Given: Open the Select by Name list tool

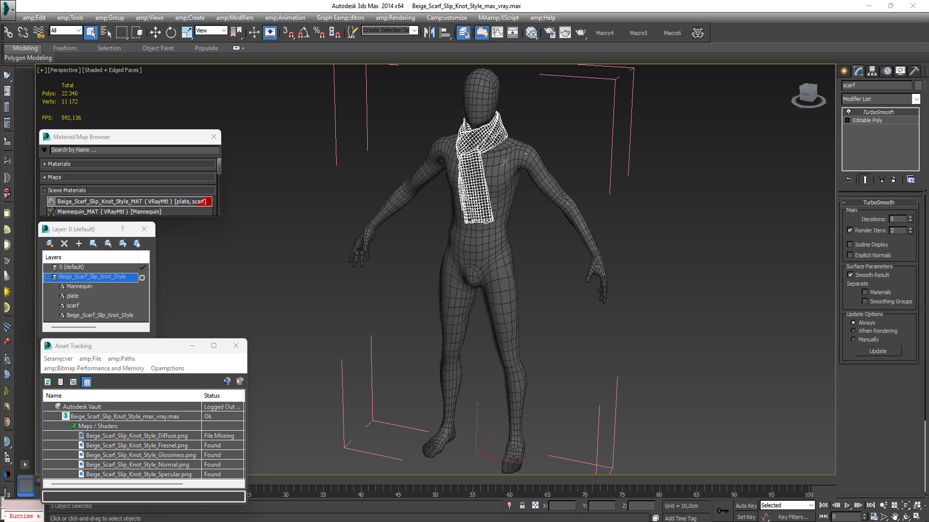Looking at the screenshot, I should [106, 32].
